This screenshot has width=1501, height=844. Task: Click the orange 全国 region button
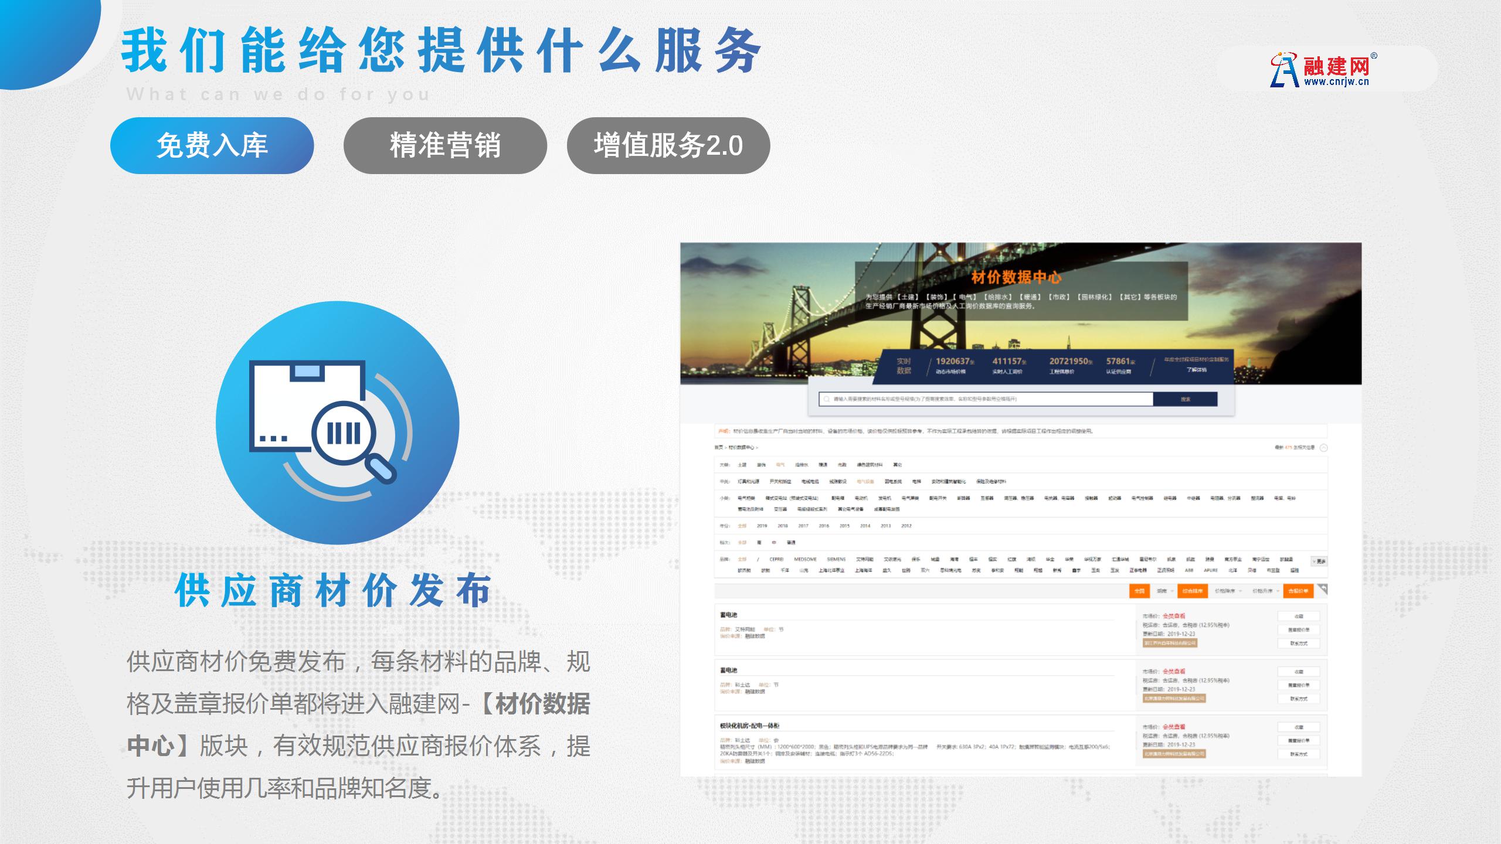coord(1139,591)
